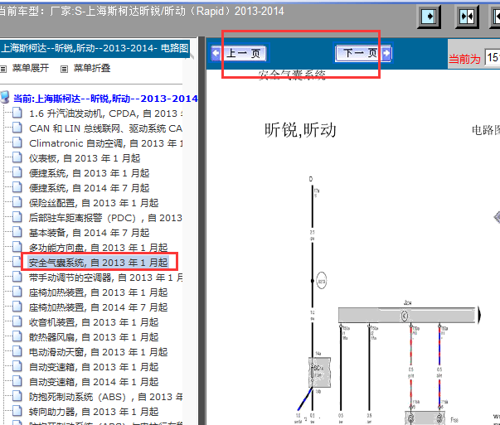Open CAN 和 LIN 总线联网 diagram
The width and height of the screenshot is (500, 425).
pos(105,128)
